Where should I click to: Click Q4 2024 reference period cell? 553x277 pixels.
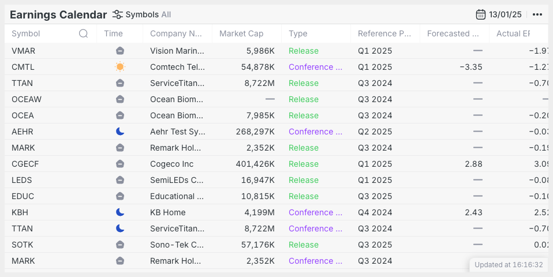(375, 212)
